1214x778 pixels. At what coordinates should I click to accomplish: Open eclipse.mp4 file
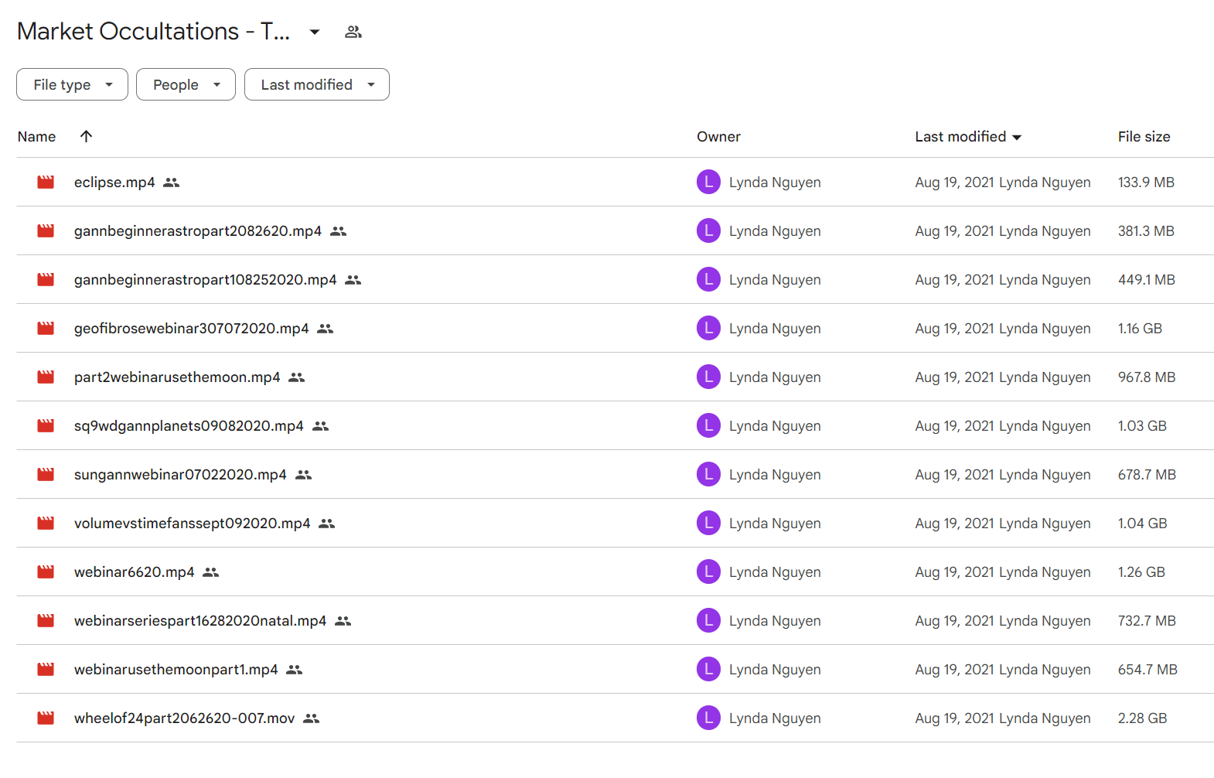[x=114, y=183]
